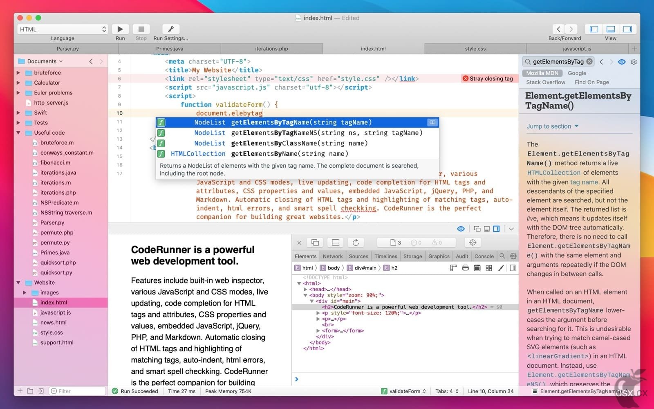The height and width of the screenshot is (409, 654).
Task: Open documentation sidebar settings gear
Action: pyautogui.click(x=634, y=62)
